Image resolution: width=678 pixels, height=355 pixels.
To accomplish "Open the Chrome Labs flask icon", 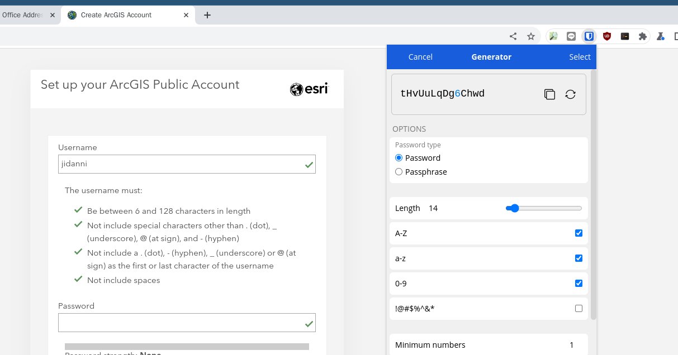I will (660, 36).
